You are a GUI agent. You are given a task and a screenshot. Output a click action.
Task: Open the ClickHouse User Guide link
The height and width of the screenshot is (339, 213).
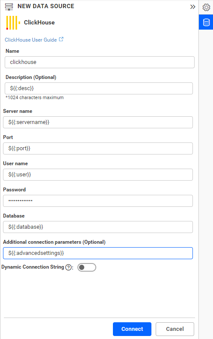(x=31, y=40)
